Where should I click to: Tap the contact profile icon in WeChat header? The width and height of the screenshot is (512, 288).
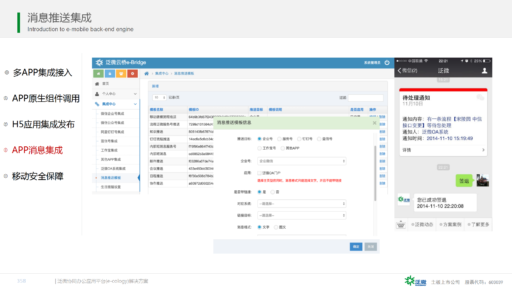tap(485, 71)
